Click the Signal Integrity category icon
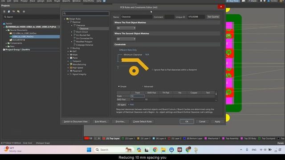Image resolution: width=285 pixels, height=160 pixels. tap(71, 74)
